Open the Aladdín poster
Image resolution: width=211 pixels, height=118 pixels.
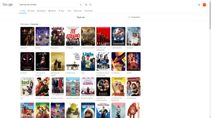(x=133, y=61)
